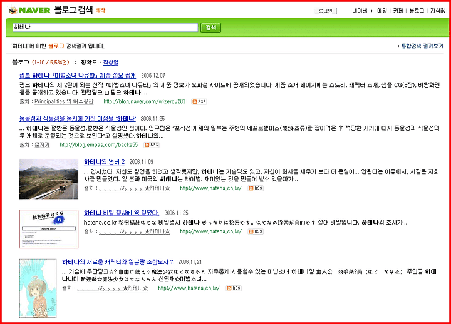Click the hatena.co.kr page screenshot thumbnail
451x324 pixels.
49,229
